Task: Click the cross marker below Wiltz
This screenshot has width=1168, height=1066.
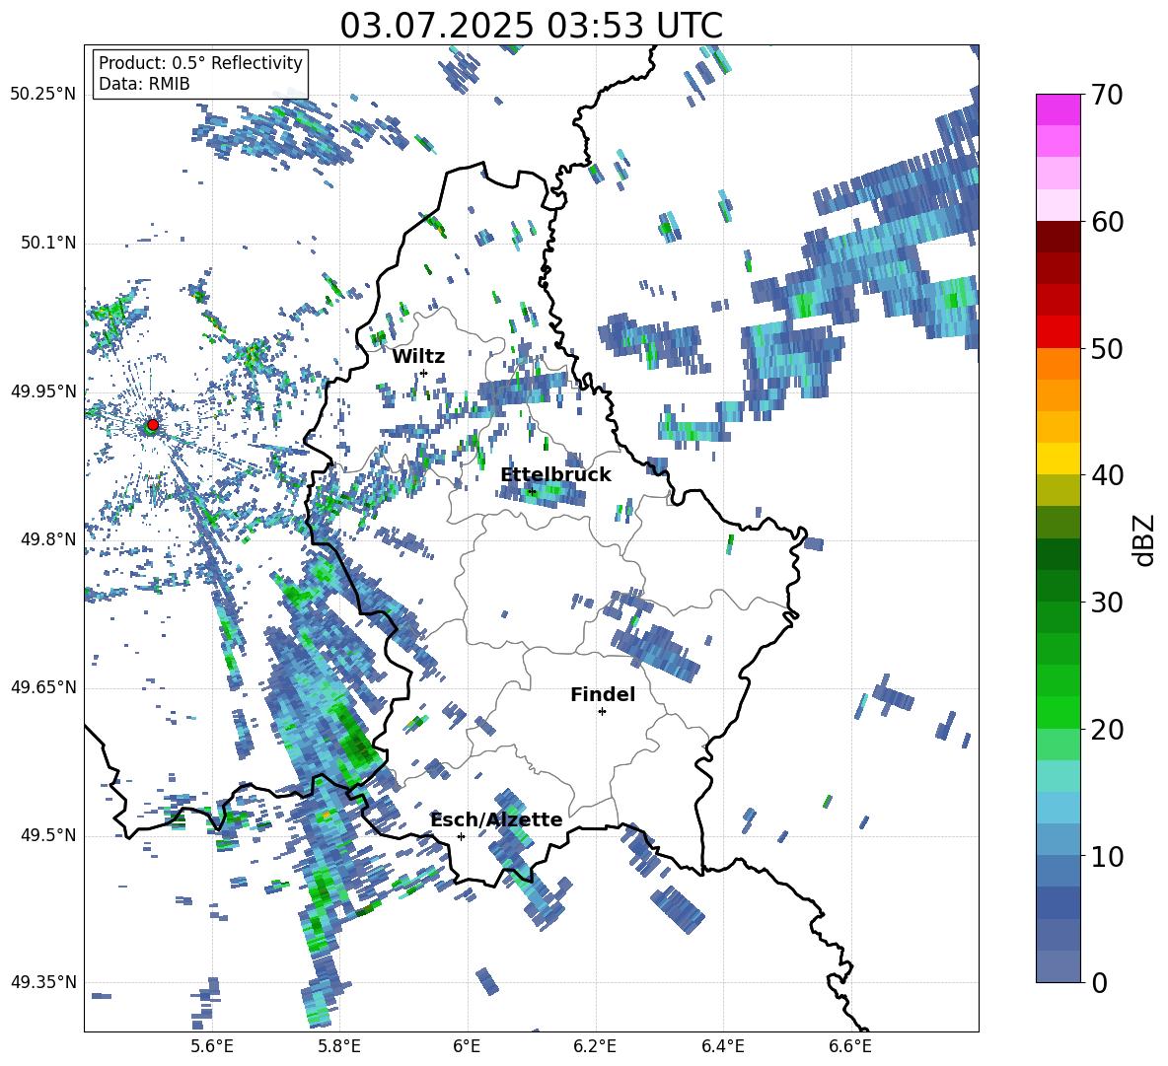Action: [x=424, y=373]
